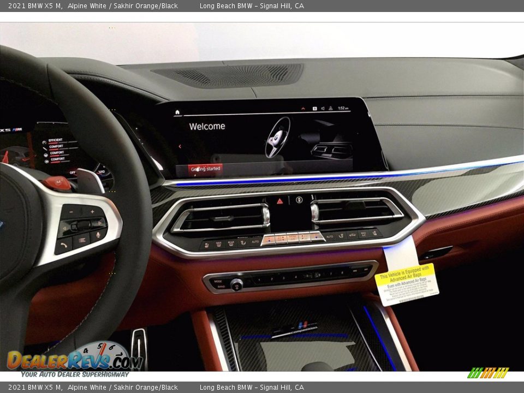Push the steering wheel phone button

coord(64,245)
